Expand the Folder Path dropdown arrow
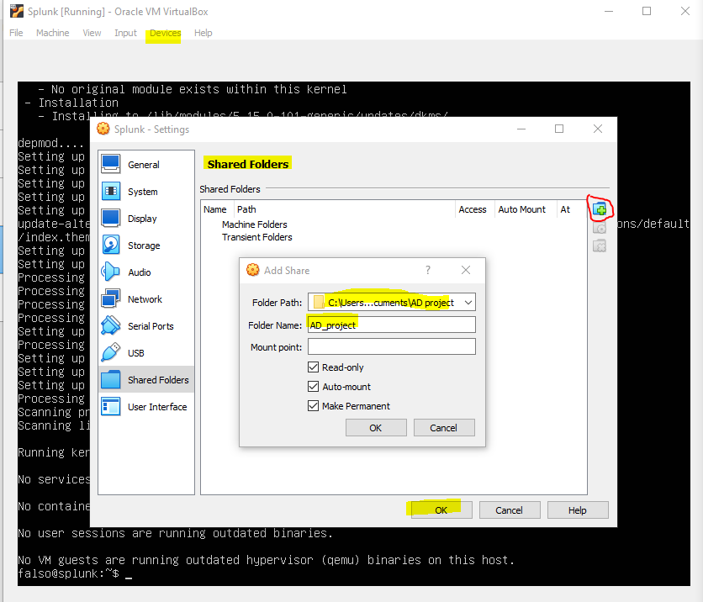Viewport: 703px width, 602px height. pyautogui.click(x=468, y=303)
